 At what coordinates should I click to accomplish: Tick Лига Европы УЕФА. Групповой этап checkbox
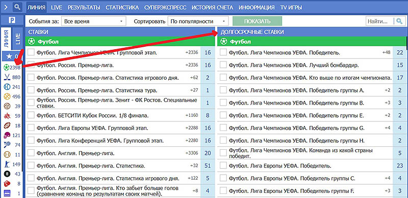pyautogui.click(x=31, y=127)
